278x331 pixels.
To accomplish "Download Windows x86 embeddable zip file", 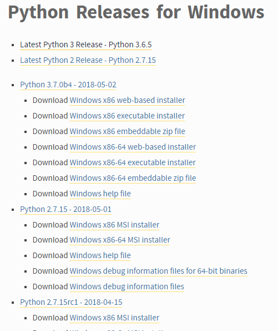I will coord(127,131).
